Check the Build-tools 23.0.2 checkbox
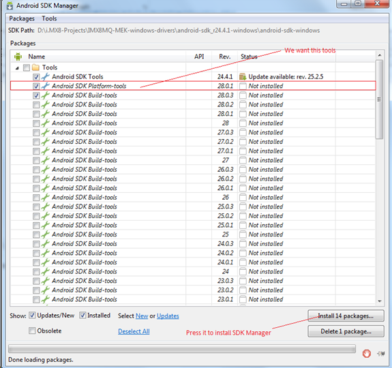Screen dimensions: 392x368 pyautogui.click(x=36, y=290)
